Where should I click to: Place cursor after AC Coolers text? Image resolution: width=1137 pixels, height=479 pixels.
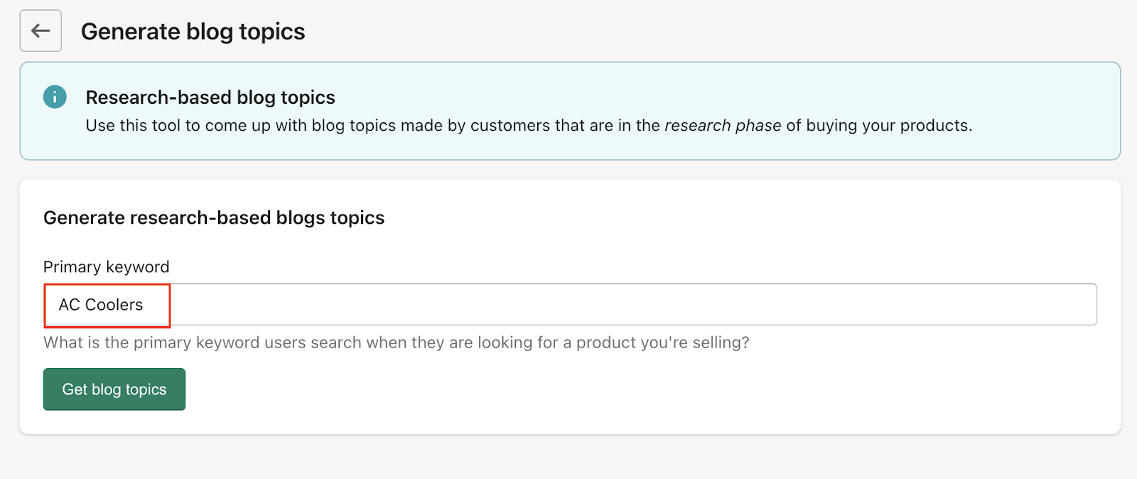[x=144, y=305]
